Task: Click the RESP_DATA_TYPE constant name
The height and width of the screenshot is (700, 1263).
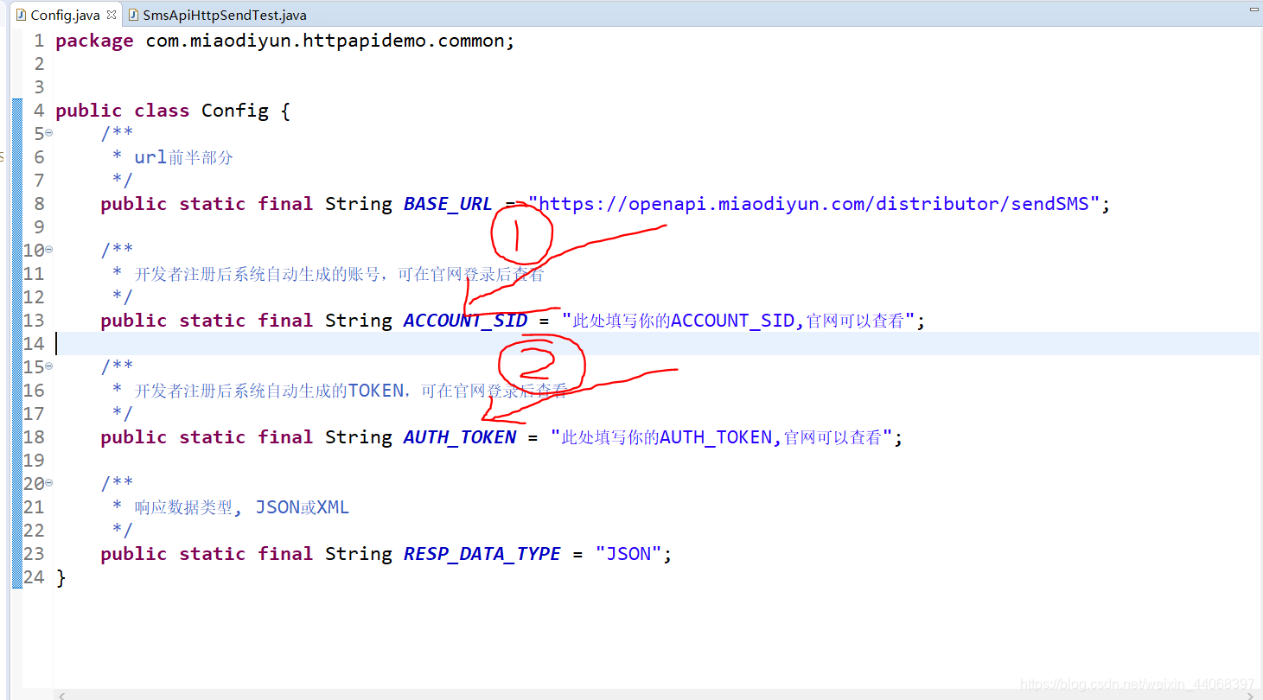Action: pyautogui.click(x=482, y=554)
